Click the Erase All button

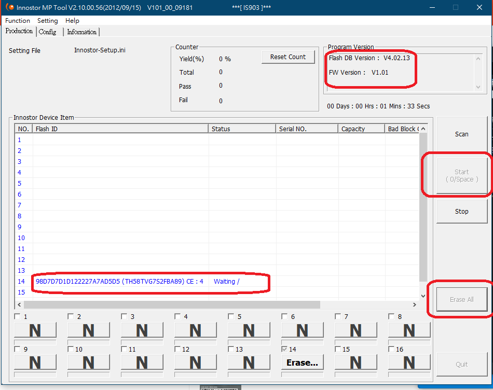461,299
